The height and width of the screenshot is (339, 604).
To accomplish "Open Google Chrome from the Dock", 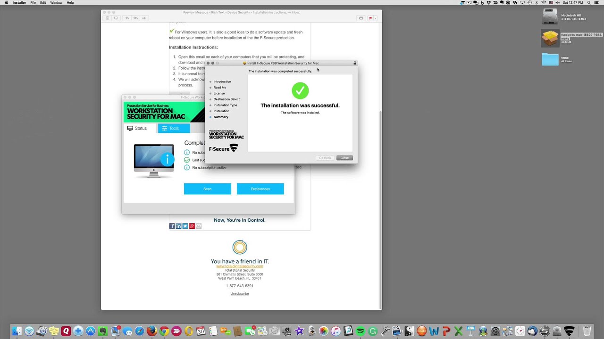I will pos(164,331).
